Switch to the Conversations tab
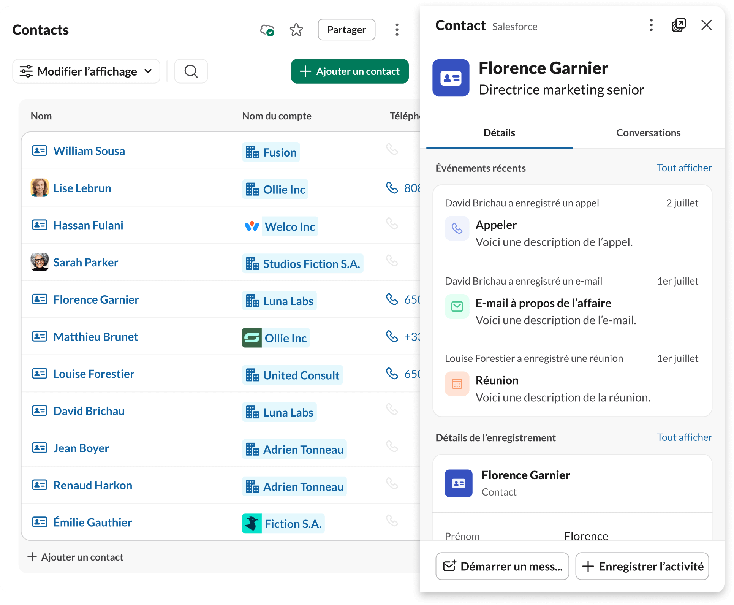 pos(649,133)
